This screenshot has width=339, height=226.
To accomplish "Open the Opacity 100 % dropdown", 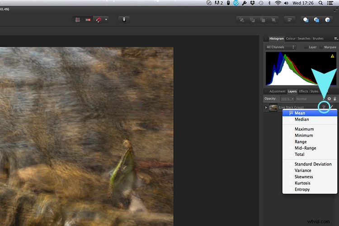I will (287, 99).
